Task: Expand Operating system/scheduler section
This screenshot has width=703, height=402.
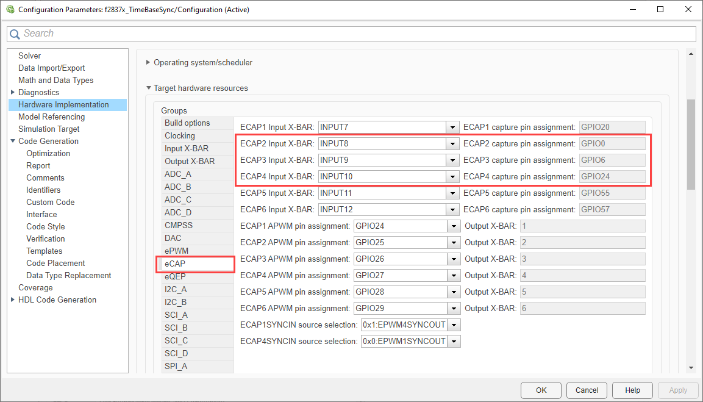Action: click(x=148, y=62)
